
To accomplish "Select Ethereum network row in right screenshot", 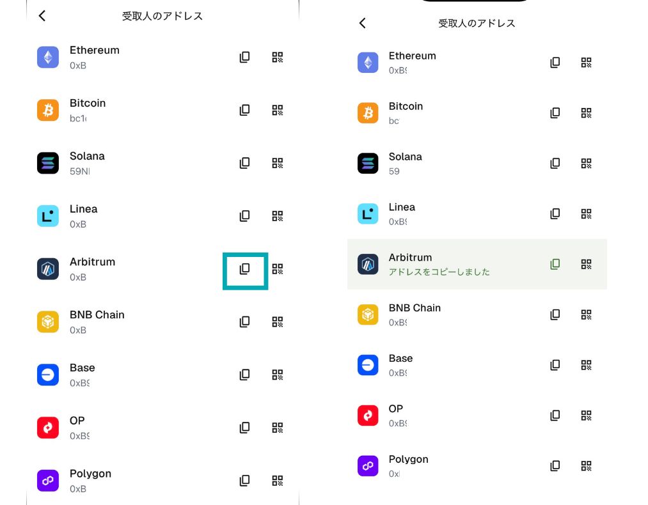I will pyautogui.click(x=448, y=62).
